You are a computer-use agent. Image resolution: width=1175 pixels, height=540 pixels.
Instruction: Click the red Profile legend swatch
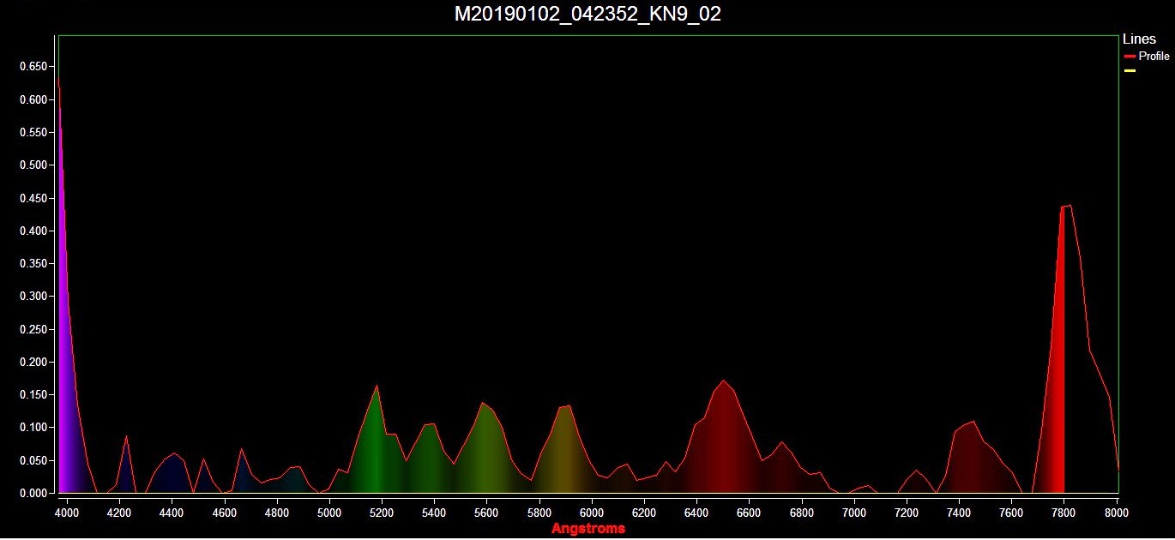pyautogui.click(x=1130, y=57)
